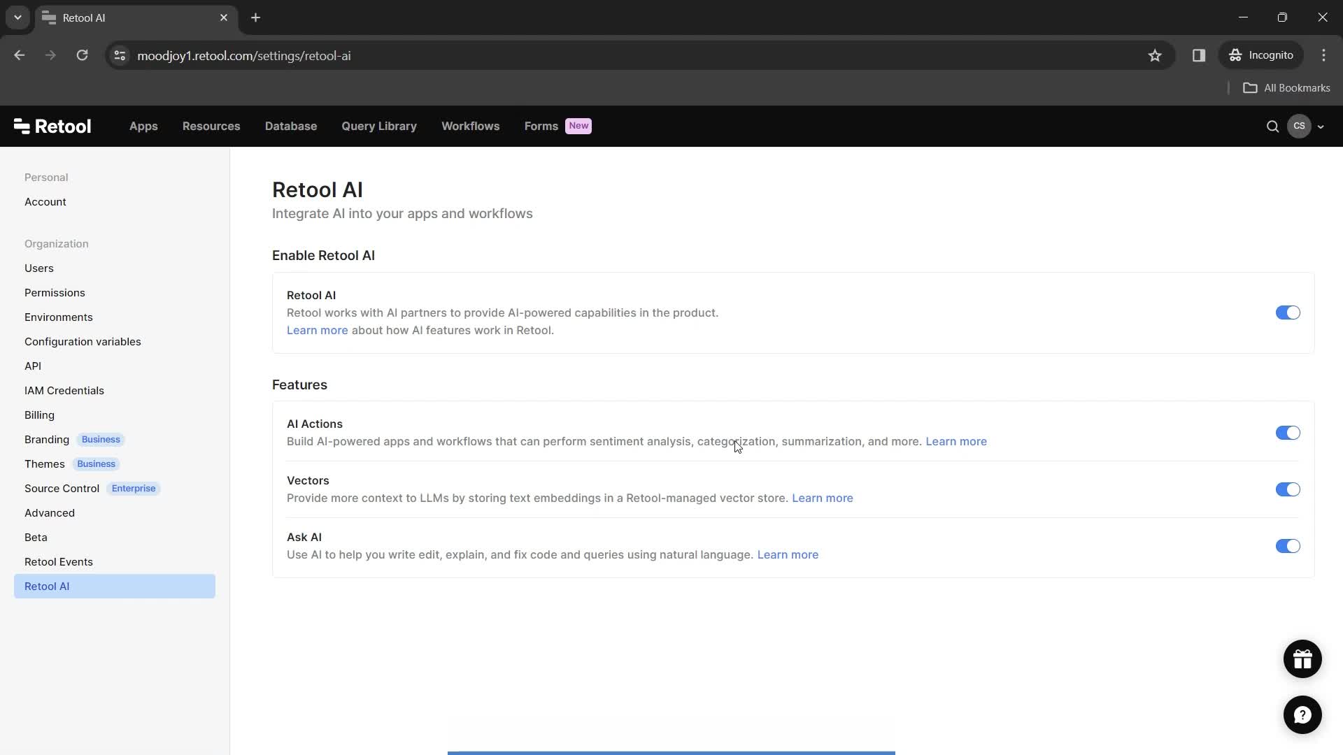The height and width of the screenshot is (755, 1343).
Task: Click the Retool logo in the header
Action: coord(52,126)
